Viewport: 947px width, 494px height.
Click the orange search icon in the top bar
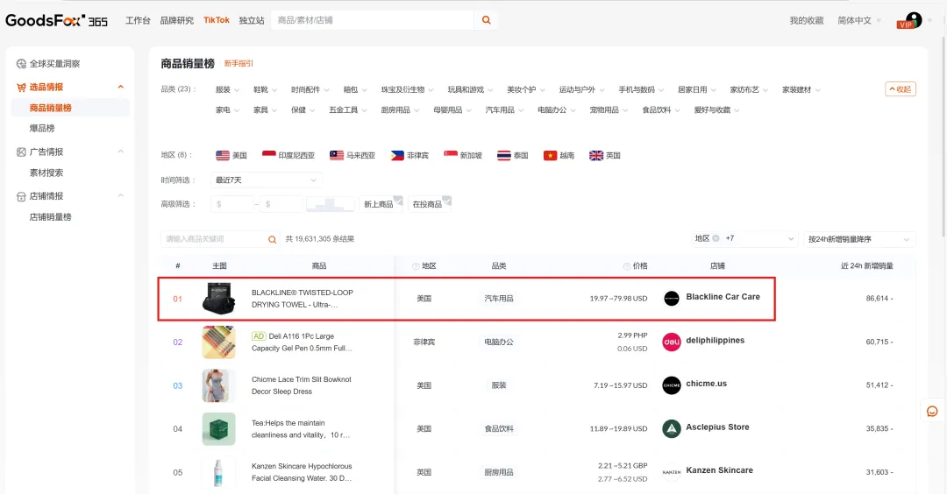click(x=486, y=20)
